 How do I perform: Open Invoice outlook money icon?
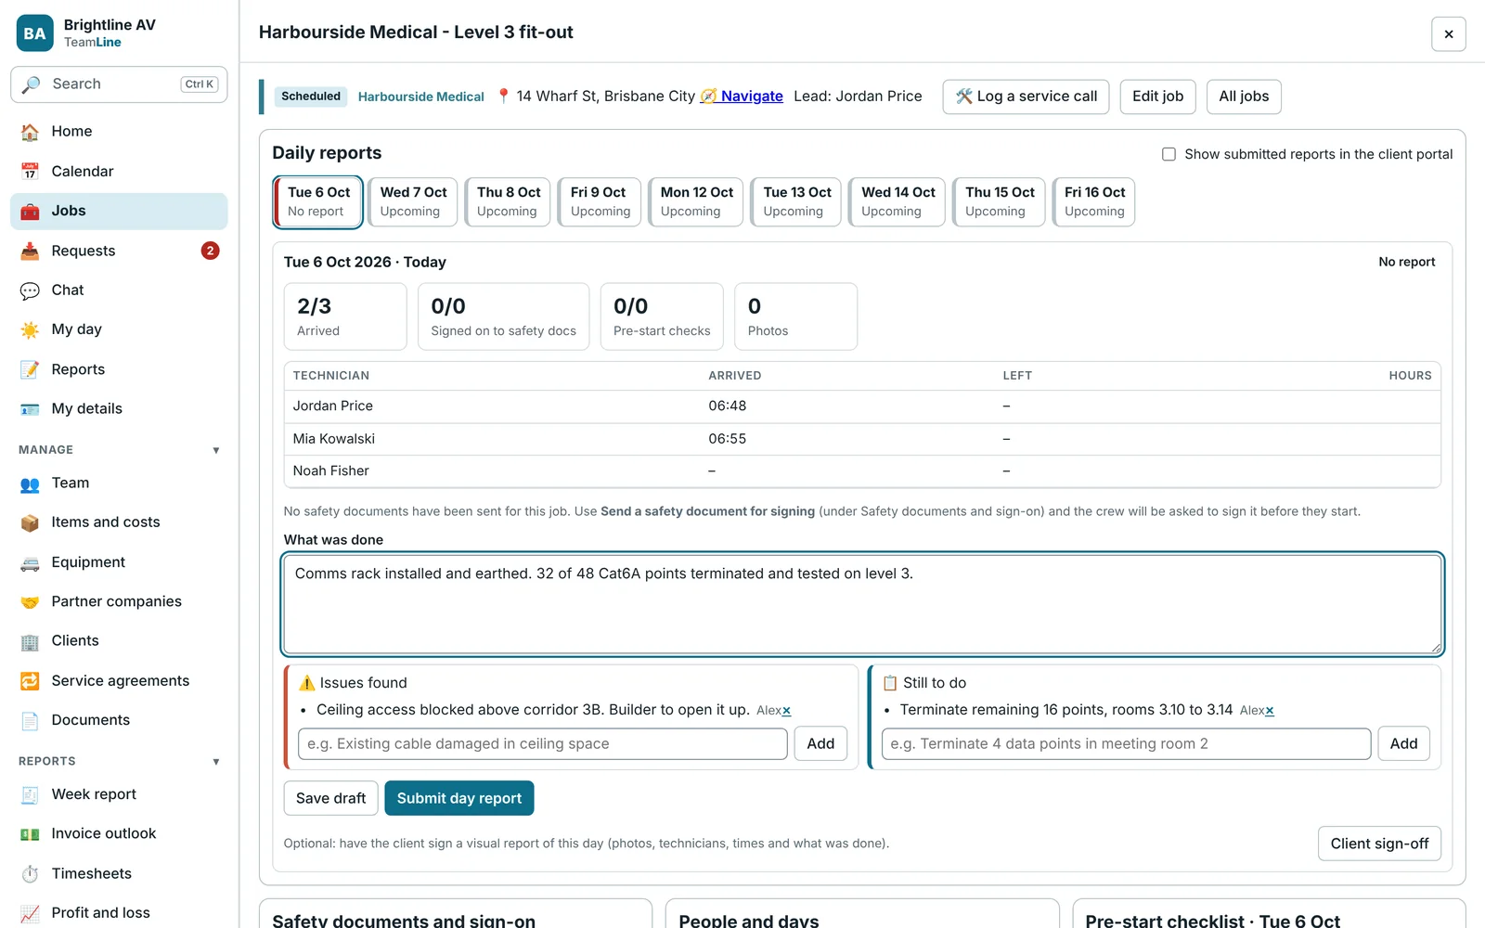[x=30, y=834]
